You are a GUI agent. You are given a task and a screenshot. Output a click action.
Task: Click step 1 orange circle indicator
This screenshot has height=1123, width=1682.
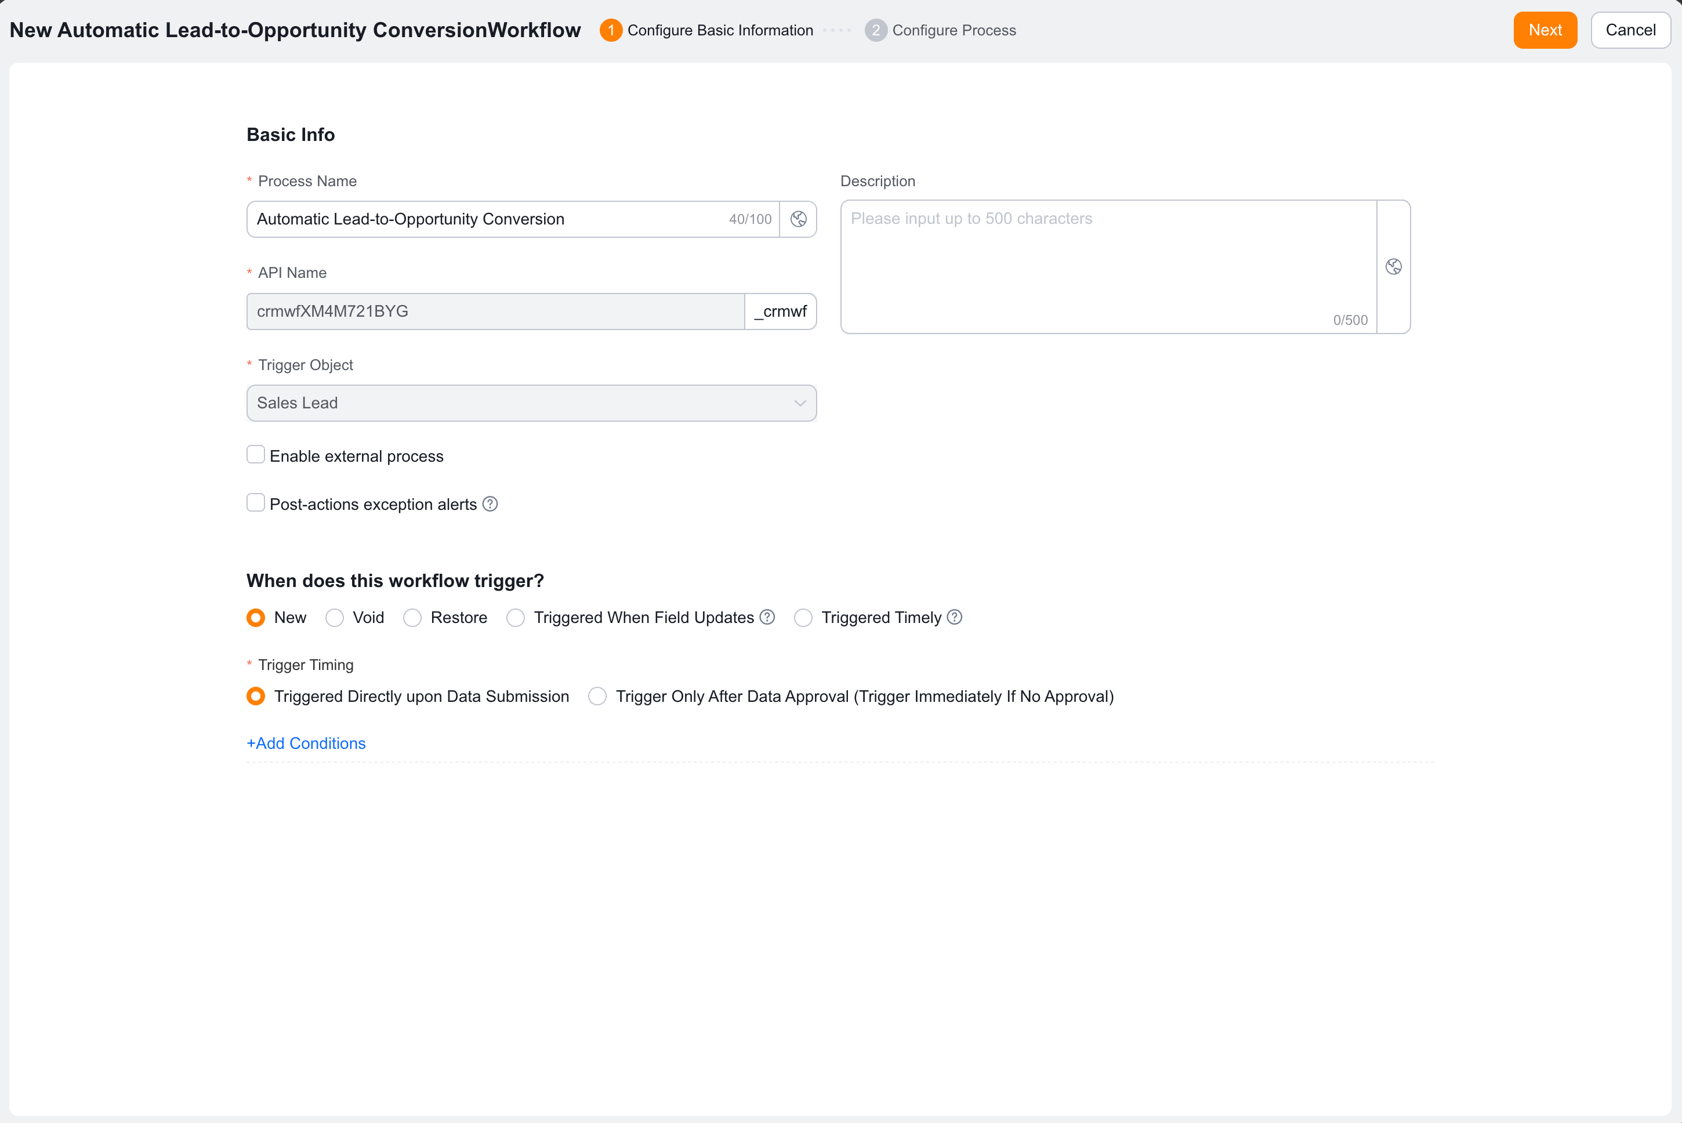coord(611,30)
